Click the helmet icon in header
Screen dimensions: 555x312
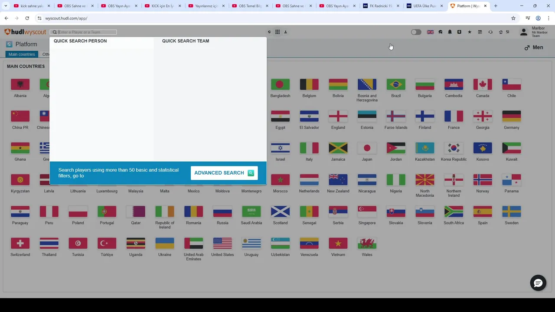441,32
